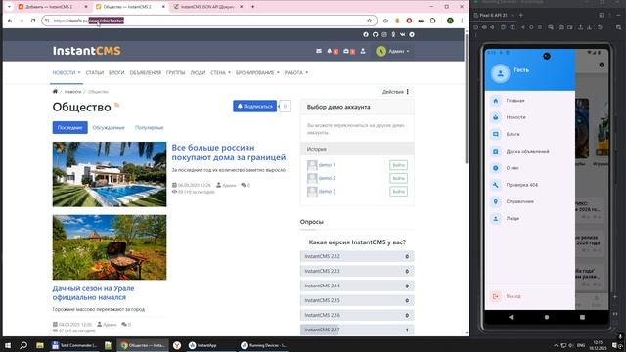626x352 pixels.
Task: Switch to the Обсуждаемые tab
Action: pyautogui.click(x=109, y=128)
